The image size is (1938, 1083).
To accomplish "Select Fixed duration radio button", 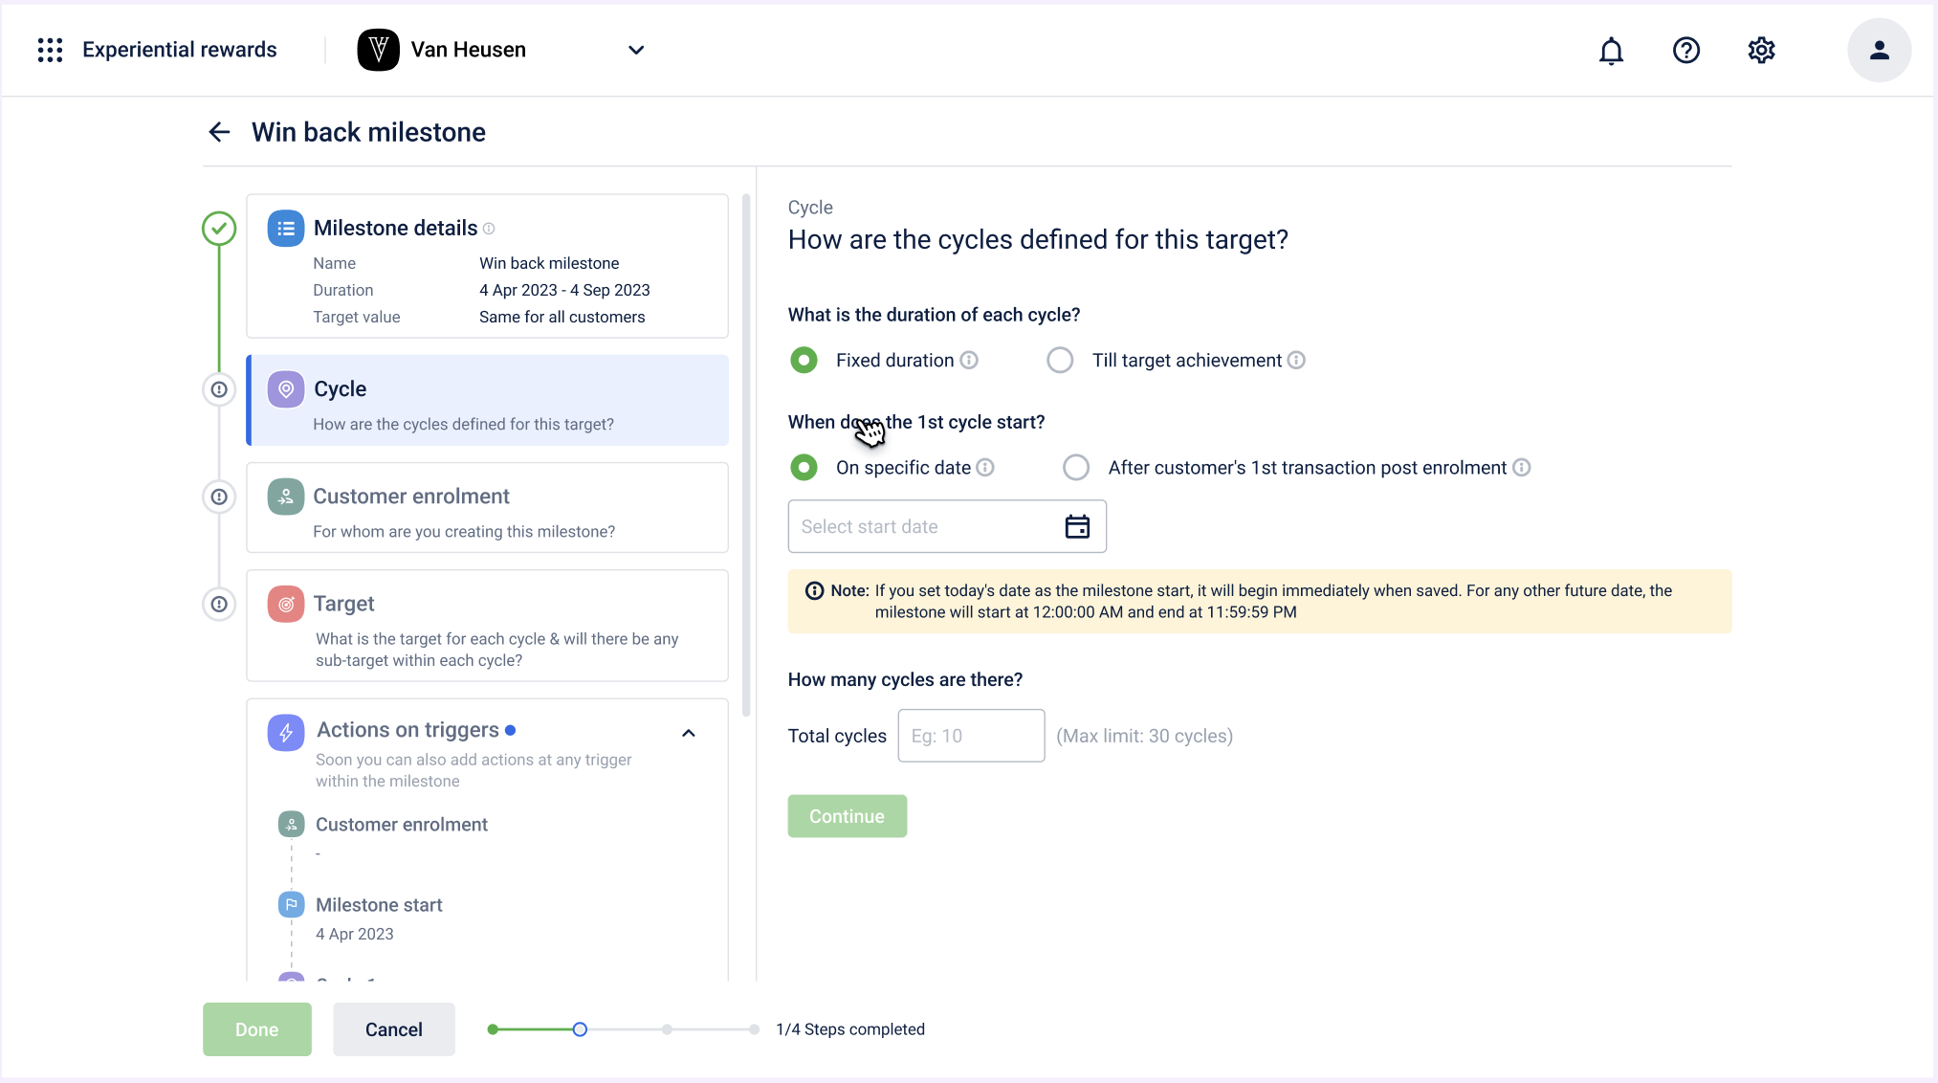I will 804,360.
